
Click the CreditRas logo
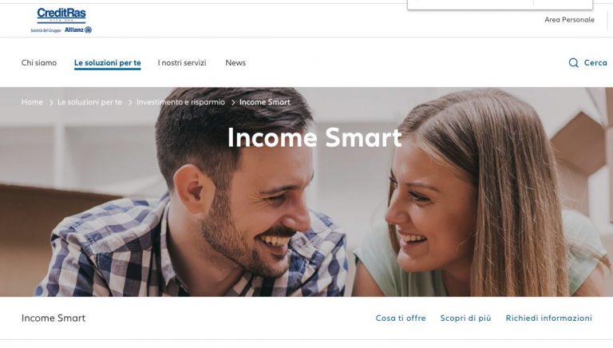coord(61,15)
